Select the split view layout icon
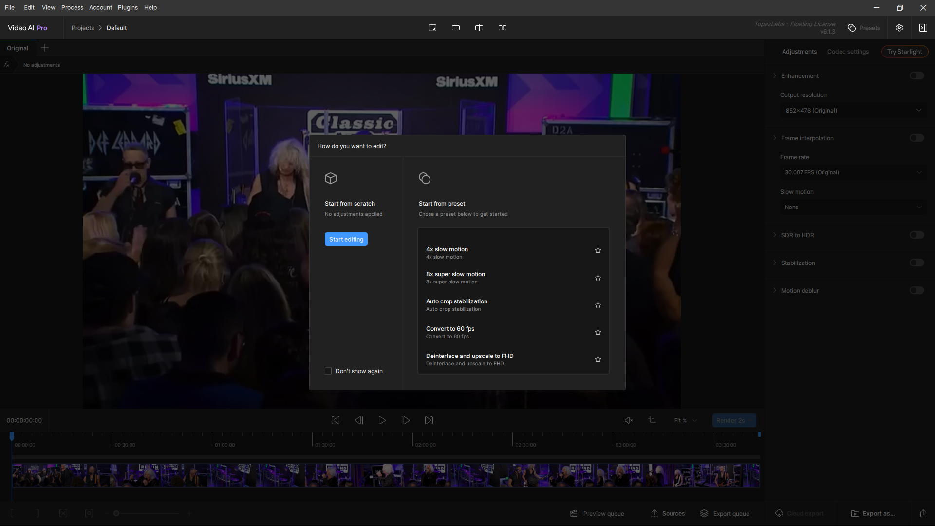The image size is (935, 526). 479,28
